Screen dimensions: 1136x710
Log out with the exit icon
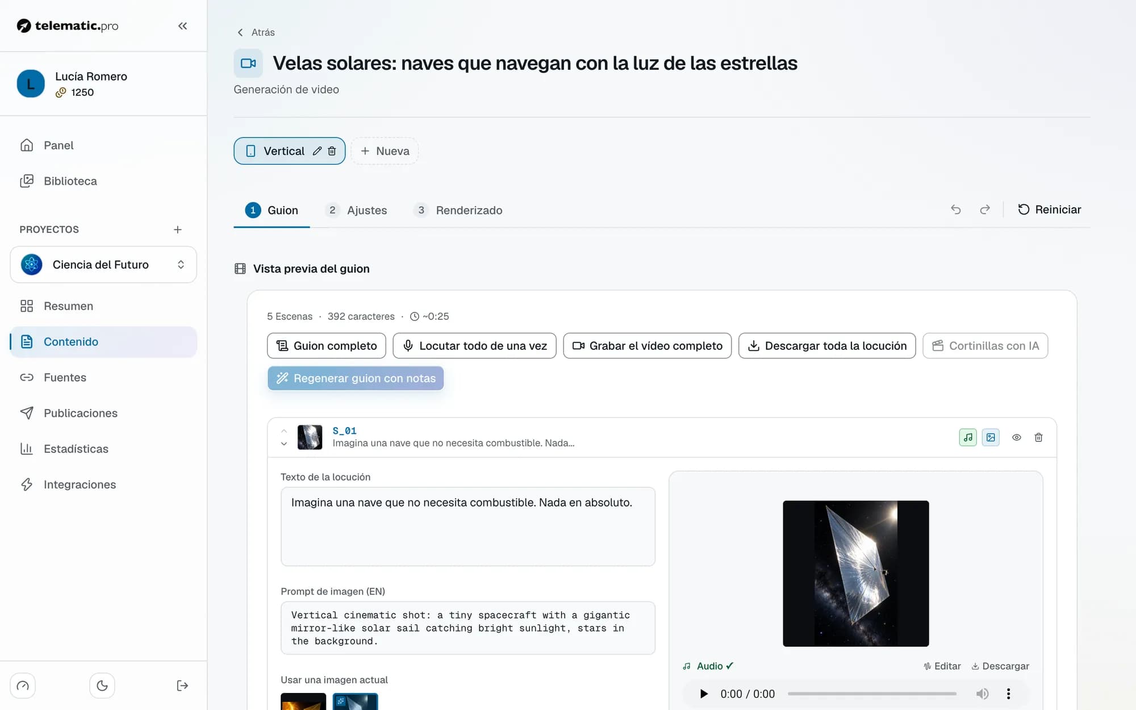pyautogui.click(x=182, y=686)
